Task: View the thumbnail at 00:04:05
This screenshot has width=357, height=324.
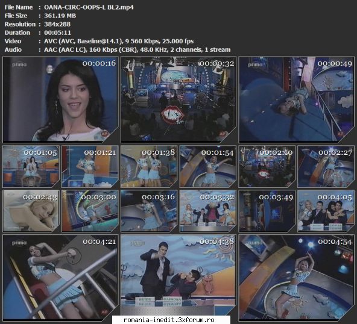Action: (326, 211)
